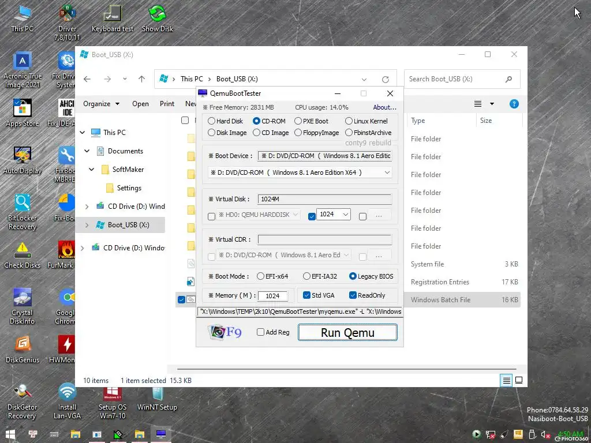This screenshot has height=443, width=591.
Task: Open the DiskGetor Recovery shortcut
Action: point(23,401)
